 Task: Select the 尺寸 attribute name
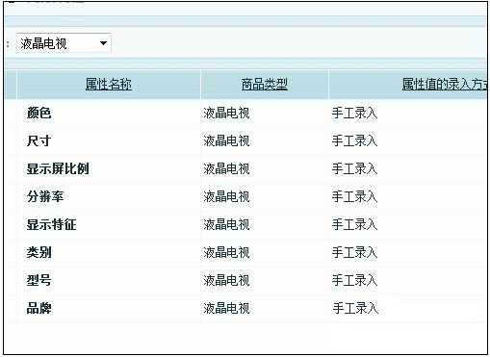point(39,140)
